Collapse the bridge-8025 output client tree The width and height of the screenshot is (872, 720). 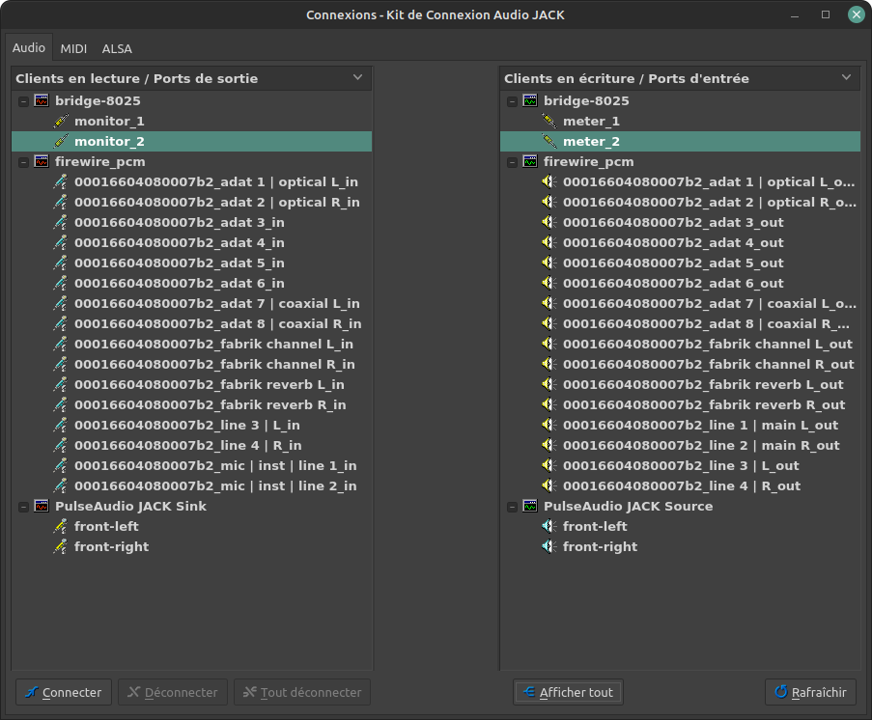[22, 100]
